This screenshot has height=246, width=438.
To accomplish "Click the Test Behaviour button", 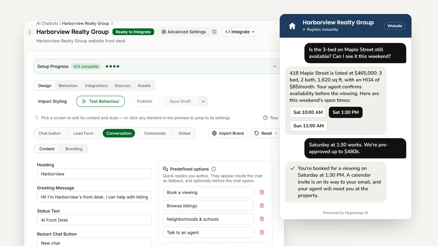I will (100, 101).
